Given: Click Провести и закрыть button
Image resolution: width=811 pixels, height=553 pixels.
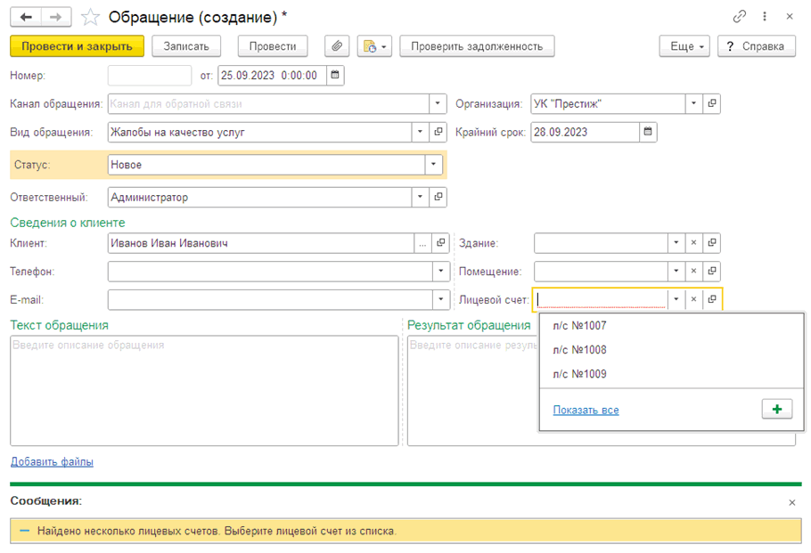Looking at the screenshot, I should click(x=77, y=46).
